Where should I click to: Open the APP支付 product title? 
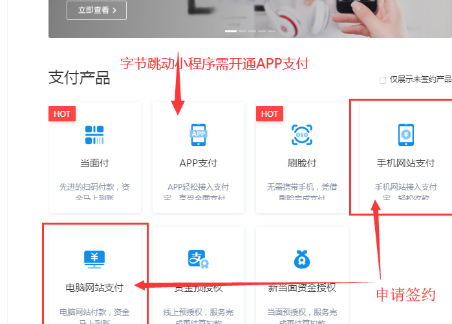(198, 163)
